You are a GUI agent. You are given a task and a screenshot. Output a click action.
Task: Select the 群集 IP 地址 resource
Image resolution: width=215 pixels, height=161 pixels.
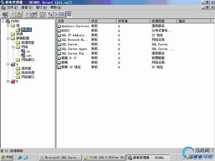point(71,67)
